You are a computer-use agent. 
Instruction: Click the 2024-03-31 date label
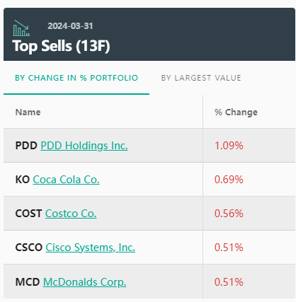click(x=70, y=26)
